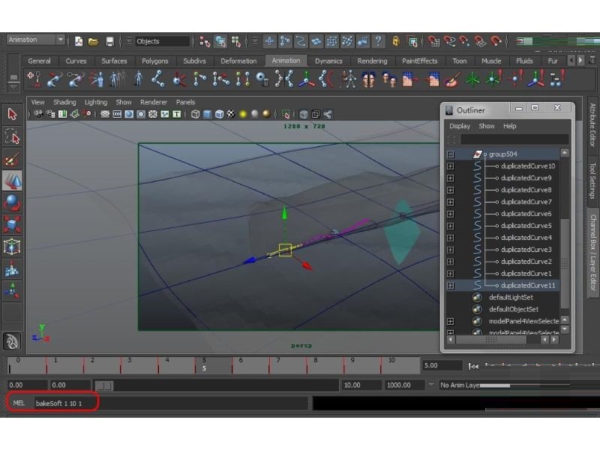This screenshot has height=450, width=600.
Task: Click the MEL command language button
Action: tap(18, 403)
